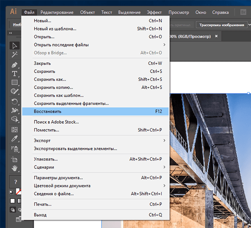
Task: Open the Редактирование menu
Action: (57, 12)
